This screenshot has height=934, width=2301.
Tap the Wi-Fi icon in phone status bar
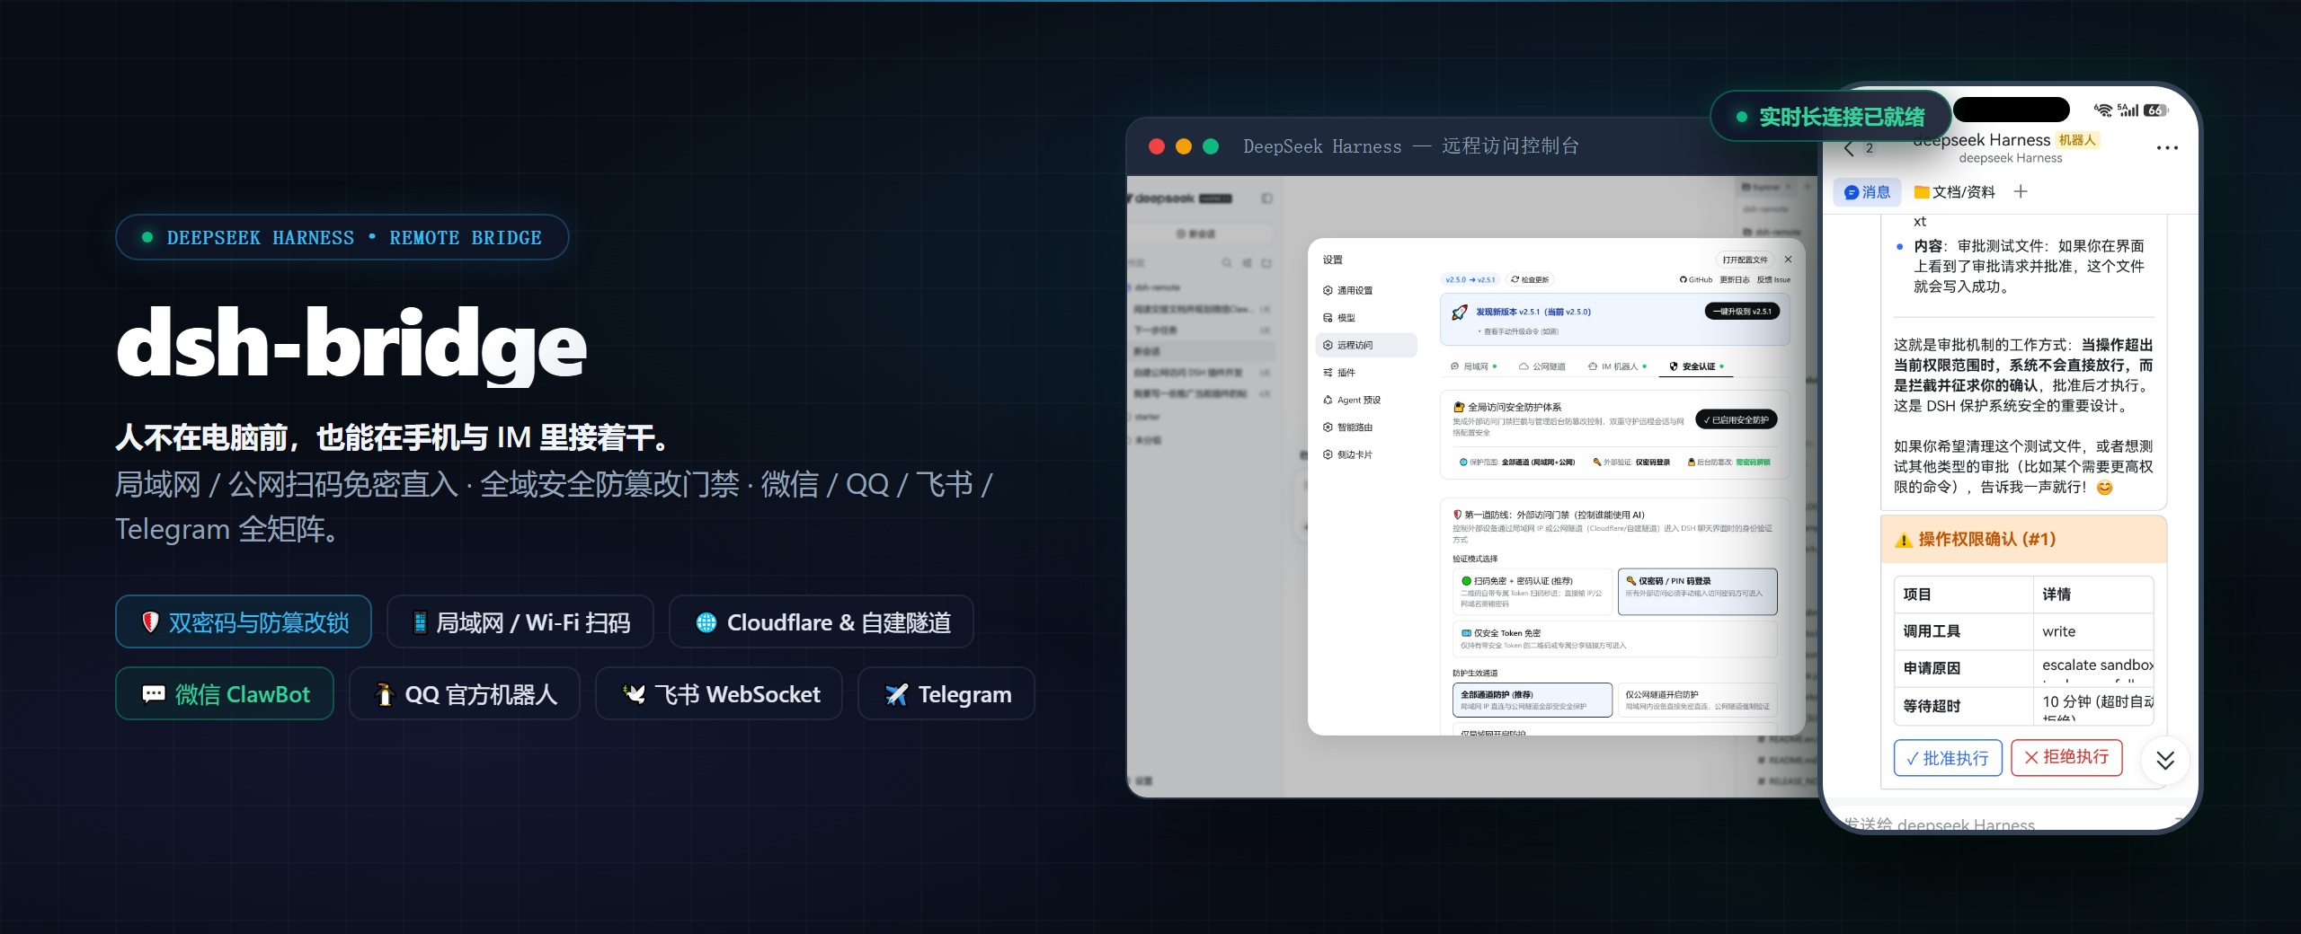point(2103,110)
